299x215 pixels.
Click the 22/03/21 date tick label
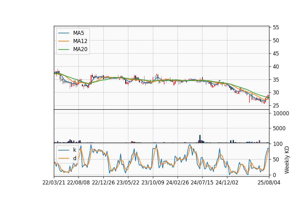(54, 183)
